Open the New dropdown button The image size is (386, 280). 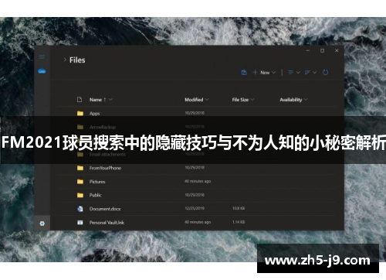tap(264, 73)
